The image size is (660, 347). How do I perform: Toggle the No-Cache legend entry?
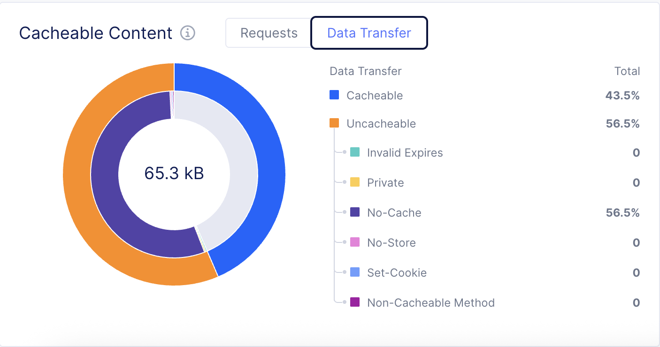click(x=394, y=212)
